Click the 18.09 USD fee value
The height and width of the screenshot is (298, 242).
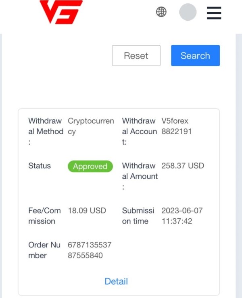pyautogui.click(x=87, y=211)
